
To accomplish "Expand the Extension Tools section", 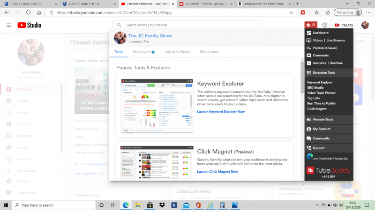I will pos(324,73).
